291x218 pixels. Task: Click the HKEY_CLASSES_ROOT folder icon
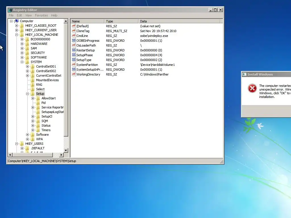pyautogui.click(x=22, y=26)
